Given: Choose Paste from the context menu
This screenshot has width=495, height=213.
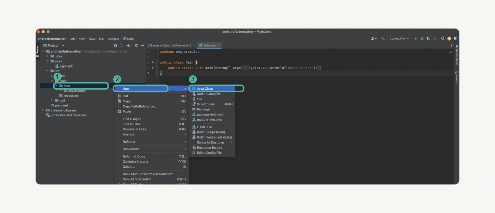Looking at the screenshot, I should pos(152,112).
